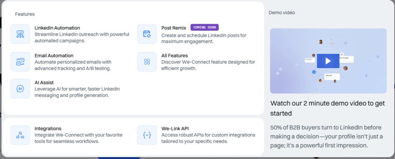Open the Email Automation link
The height and width of the screenshot is (159, 395).
tap(54, 55)
